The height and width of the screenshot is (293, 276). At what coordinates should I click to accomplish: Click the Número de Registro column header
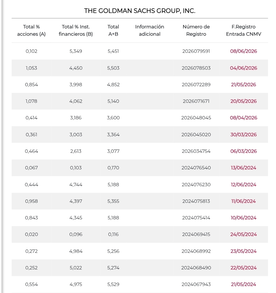point(196,30)
